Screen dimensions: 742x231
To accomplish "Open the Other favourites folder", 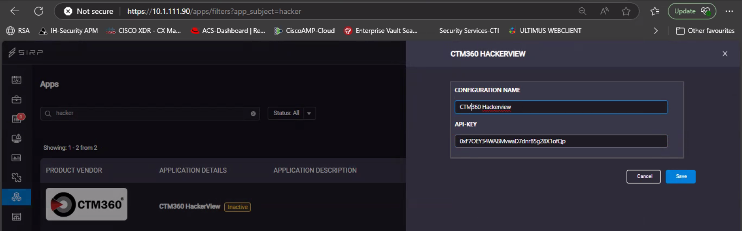I will coord(705,31).
